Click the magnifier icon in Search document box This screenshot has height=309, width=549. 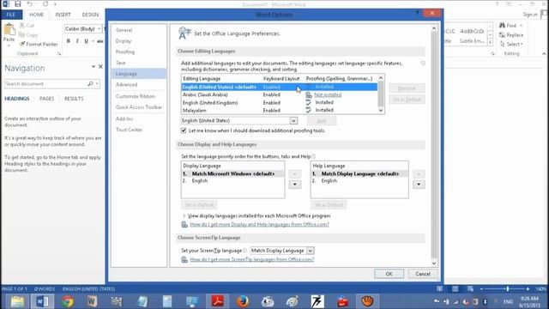tap(90, 84)
